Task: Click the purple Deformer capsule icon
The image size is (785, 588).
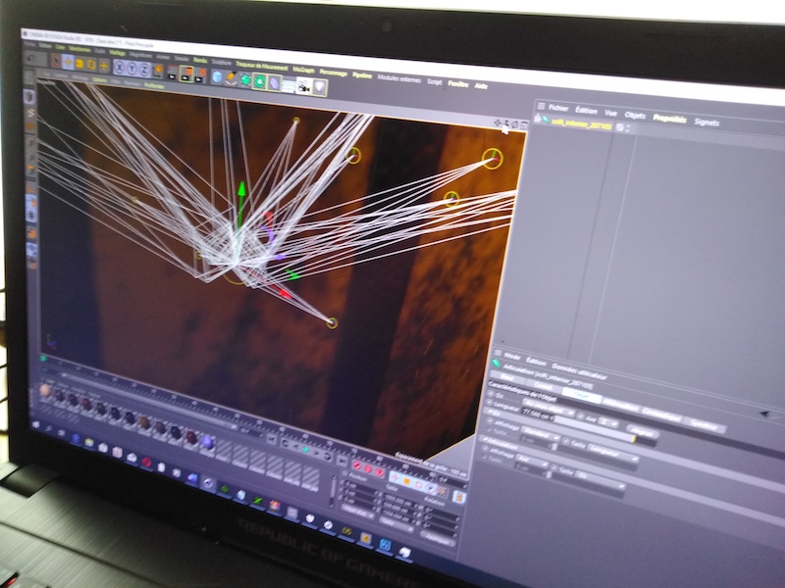Action: point(275,82)
